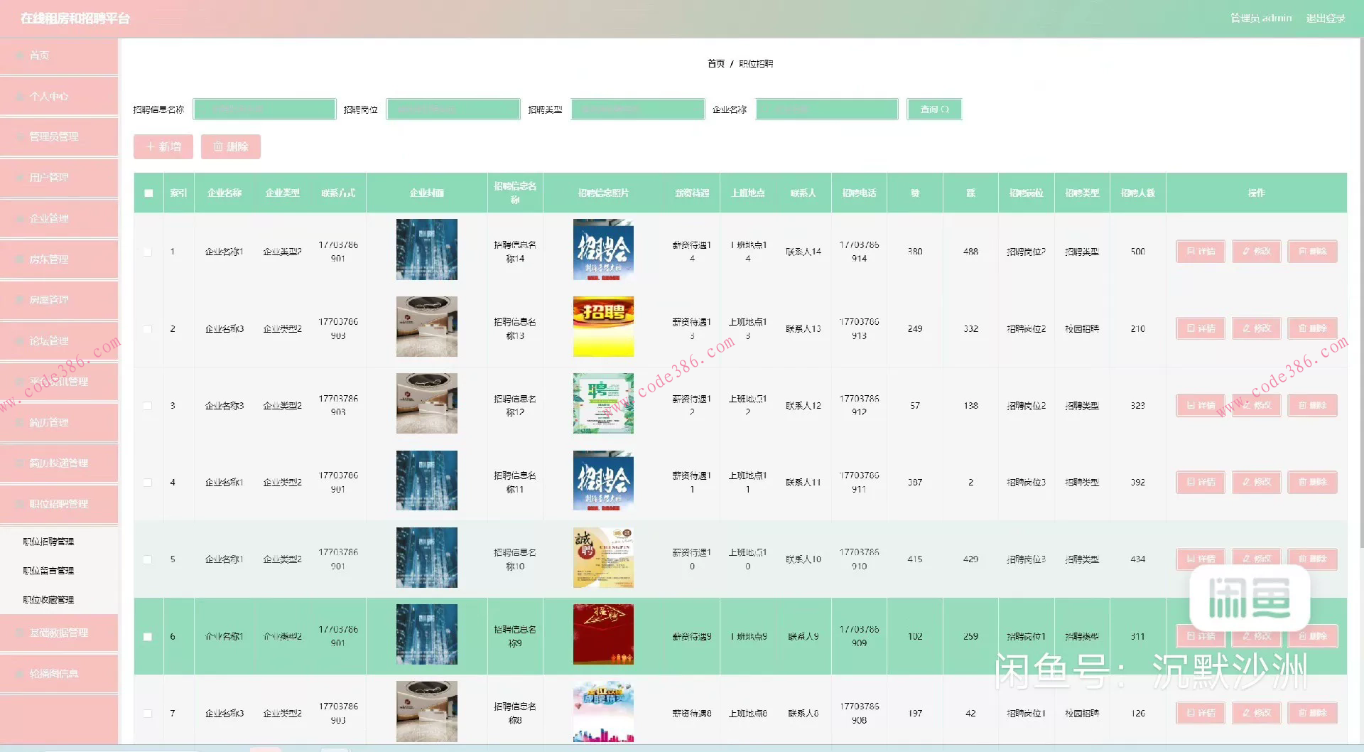The height and width of the screenshot is (752, 1364).
Task: Expand the 基础数据管理 sidebar section
Action: coord(60,632)
